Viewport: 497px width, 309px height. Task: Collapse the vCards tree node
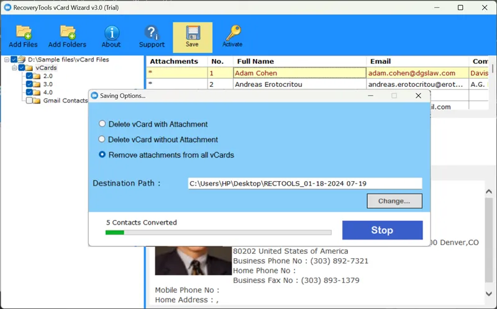14,68
